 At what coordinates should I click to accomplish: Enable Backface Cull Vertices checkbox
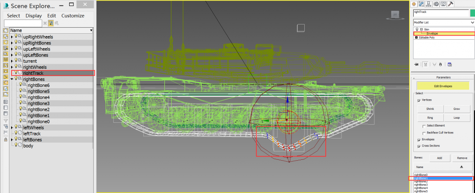424,133
